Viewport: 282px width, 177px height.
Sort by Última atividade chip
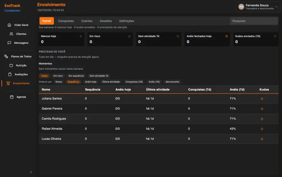[111, 82]
